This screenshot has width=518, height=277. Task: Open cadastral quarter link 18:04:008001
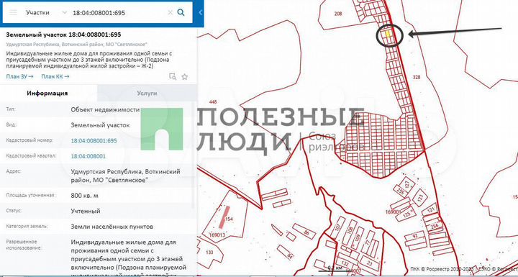tap(88, 156)
